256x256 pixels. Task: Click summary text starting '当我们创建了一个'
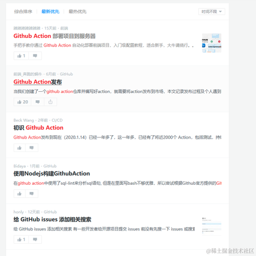(117, 91)
